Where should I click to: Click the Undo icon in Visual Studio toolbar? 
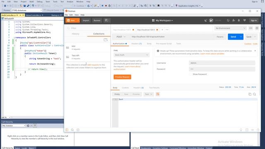[x=33, y=6]
